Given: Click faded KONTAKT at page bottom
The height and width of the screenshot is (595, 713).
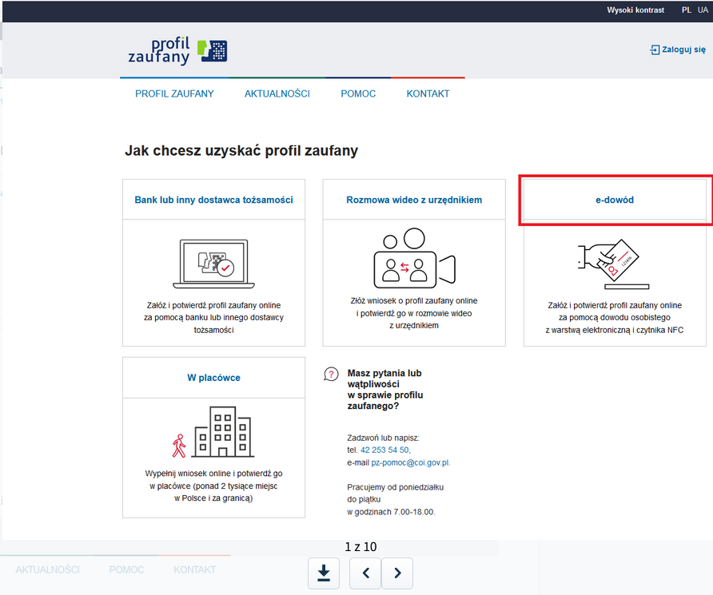Looking at the screenshot, I should (194, 569).
